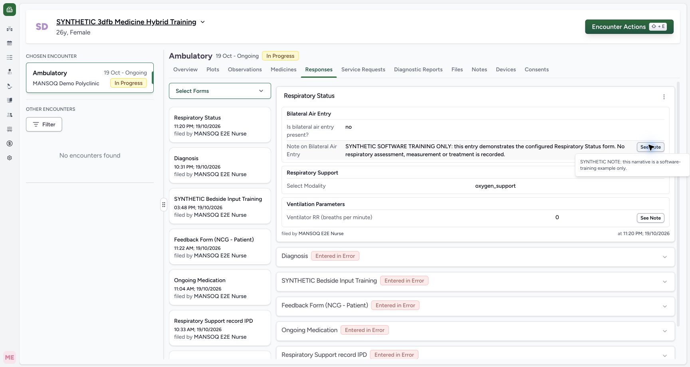Image resolution: width=690 pixels, height=367 pixels.
Task: Open Feedback Form entry filed 11:22 AM
Action: pyautogui.click(x=220, y=247)
